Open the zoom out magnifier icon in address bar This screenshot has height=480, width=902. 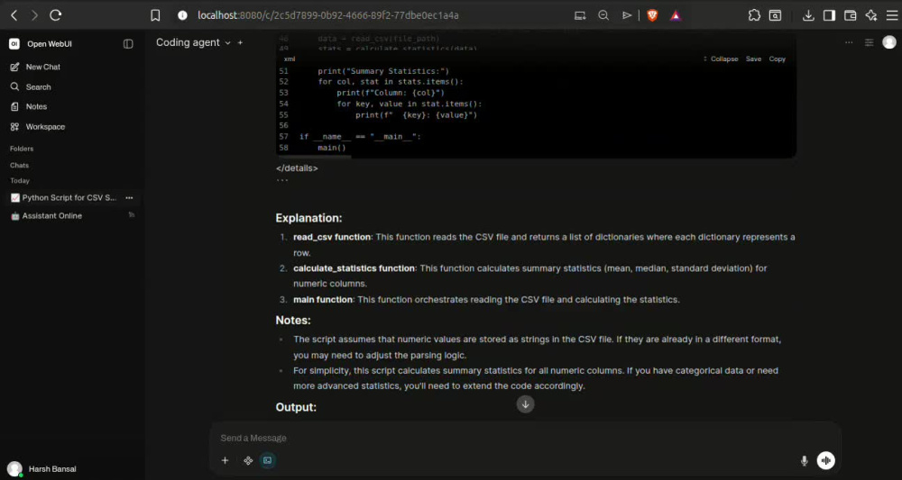point(603,15)
